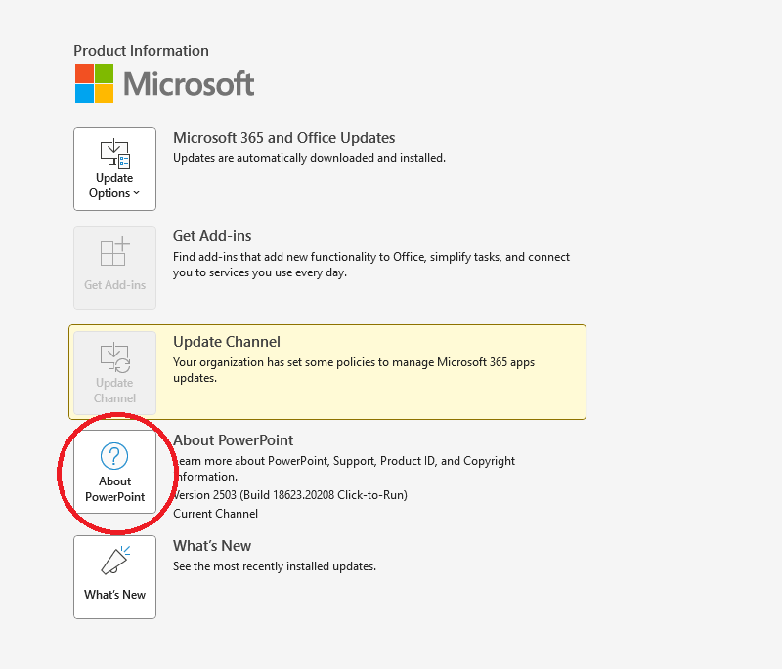The height and width of the screenshot is (669, 782).
Task: Open the What's New button
Action: pyautogui.click(x=114, y=577)
